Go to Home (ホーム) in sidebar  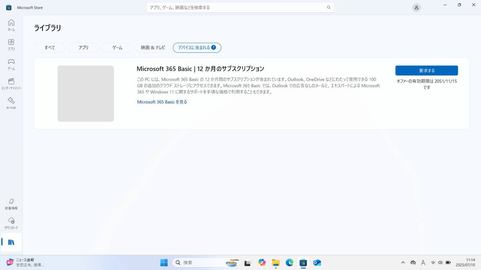11,25
